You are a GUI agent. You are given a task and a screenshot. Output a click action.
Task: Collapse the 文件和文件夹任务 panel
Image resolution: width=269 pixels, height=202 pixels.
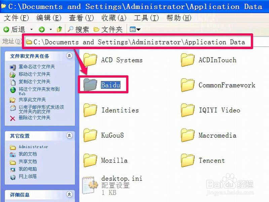click(x=69, y=56)
